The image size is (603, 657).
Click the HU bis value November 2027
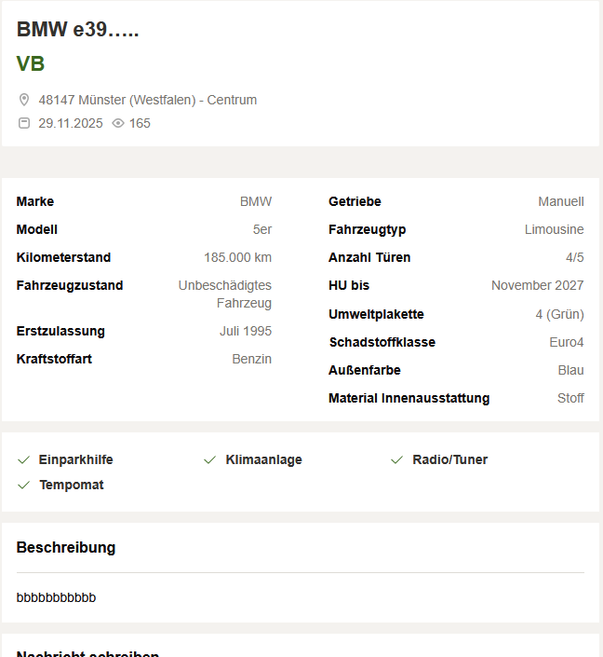point(537,285)
